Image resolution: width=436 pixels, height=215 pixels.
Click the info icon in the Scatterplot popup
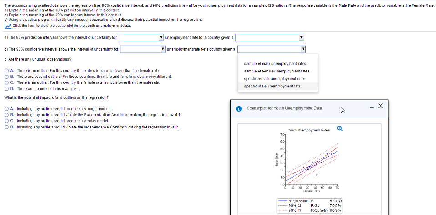pyautogui.click(x=238, y=108)
